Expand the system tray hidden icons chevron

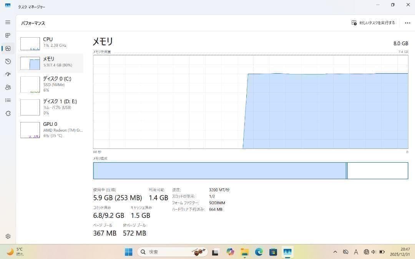click(335, 252)
